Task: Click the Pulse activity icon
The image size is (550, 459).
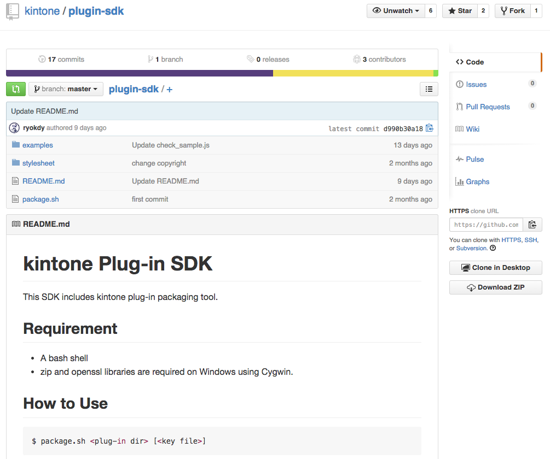Action: click(x=460, y=159)
